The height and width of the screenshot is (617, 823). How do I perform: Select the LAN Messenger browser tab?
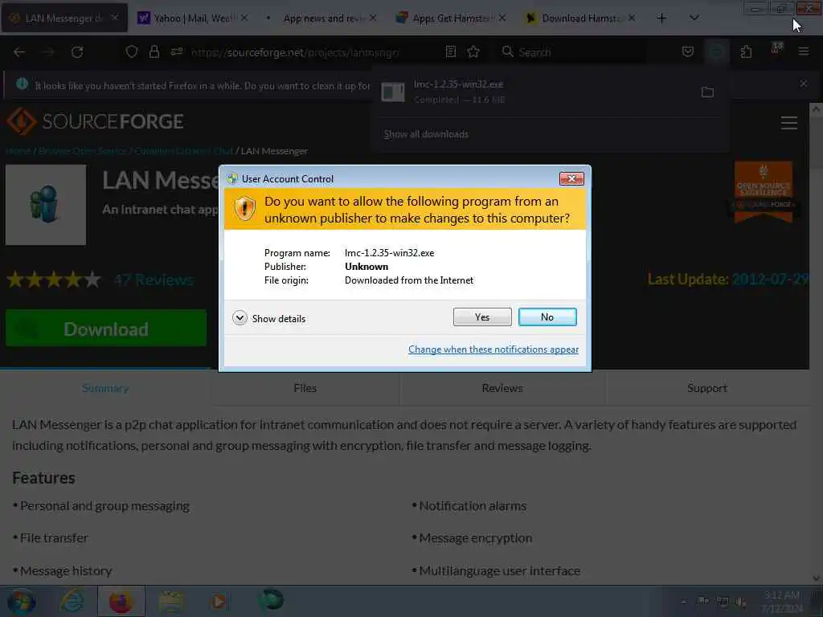click(x=64, y=18)
